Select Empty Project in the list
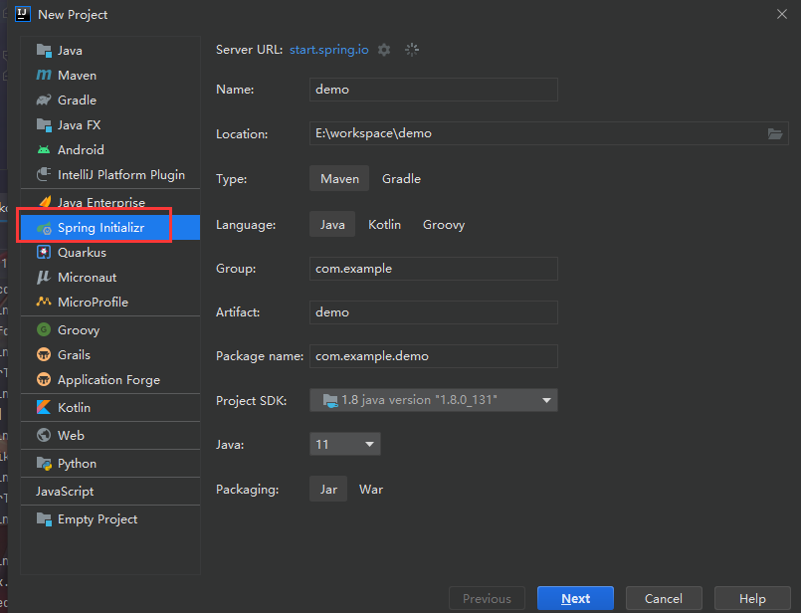The height and width of the screenshot is (613, 801). (110, 519)
